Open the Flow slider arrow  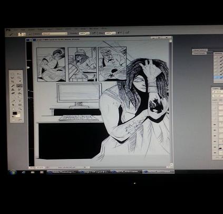[114, 33]
